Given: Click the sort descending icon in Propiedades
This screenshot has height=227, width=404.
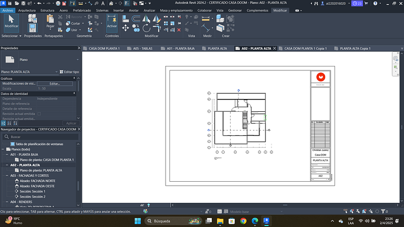Looking at the screenshot, I should pyautogui.click(x=15, y=123).
